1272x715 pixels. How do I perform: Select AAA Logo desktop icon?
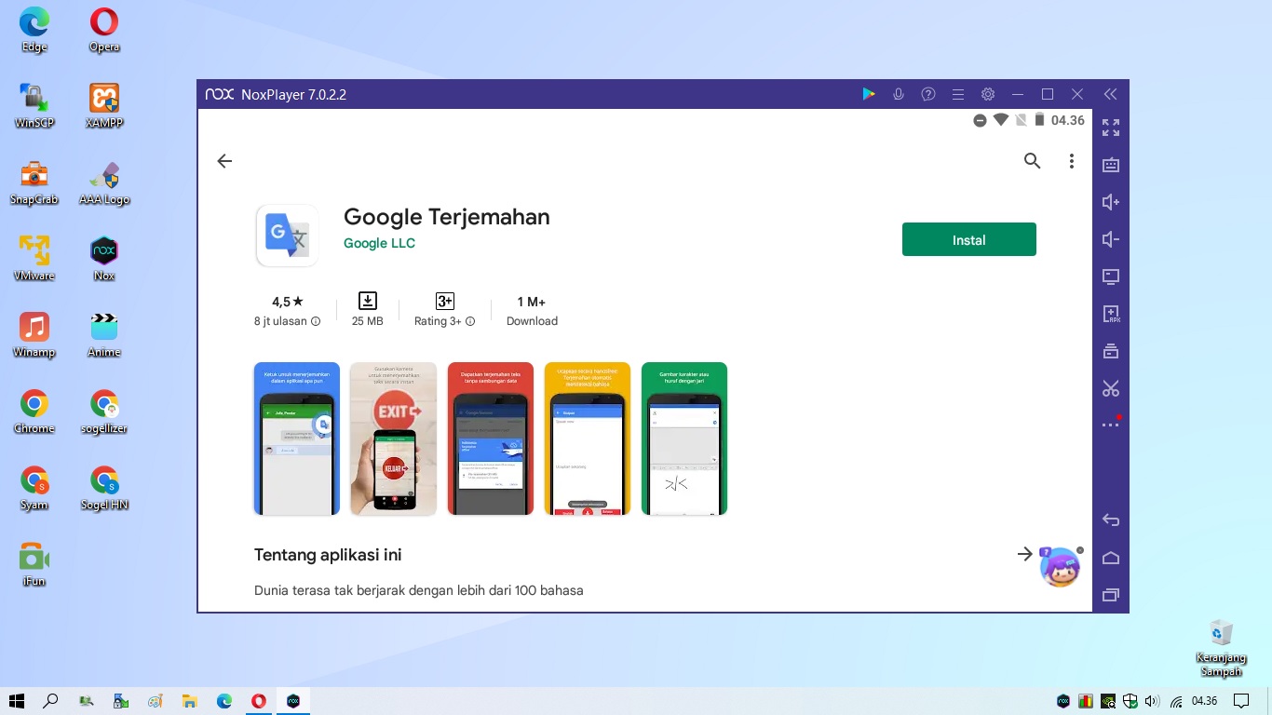pyautogui.click(x=104, y=182)
